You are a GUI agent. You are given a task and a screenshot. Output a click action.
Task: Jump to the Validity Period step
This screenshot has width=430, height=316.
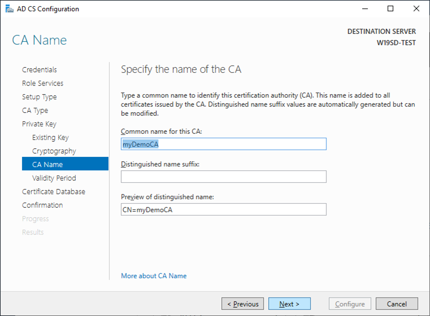(54, 178)
